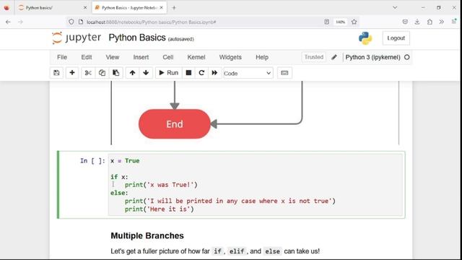Toggle reader view icon
Viewport: 462px width, 260px height.
point(327,22)
